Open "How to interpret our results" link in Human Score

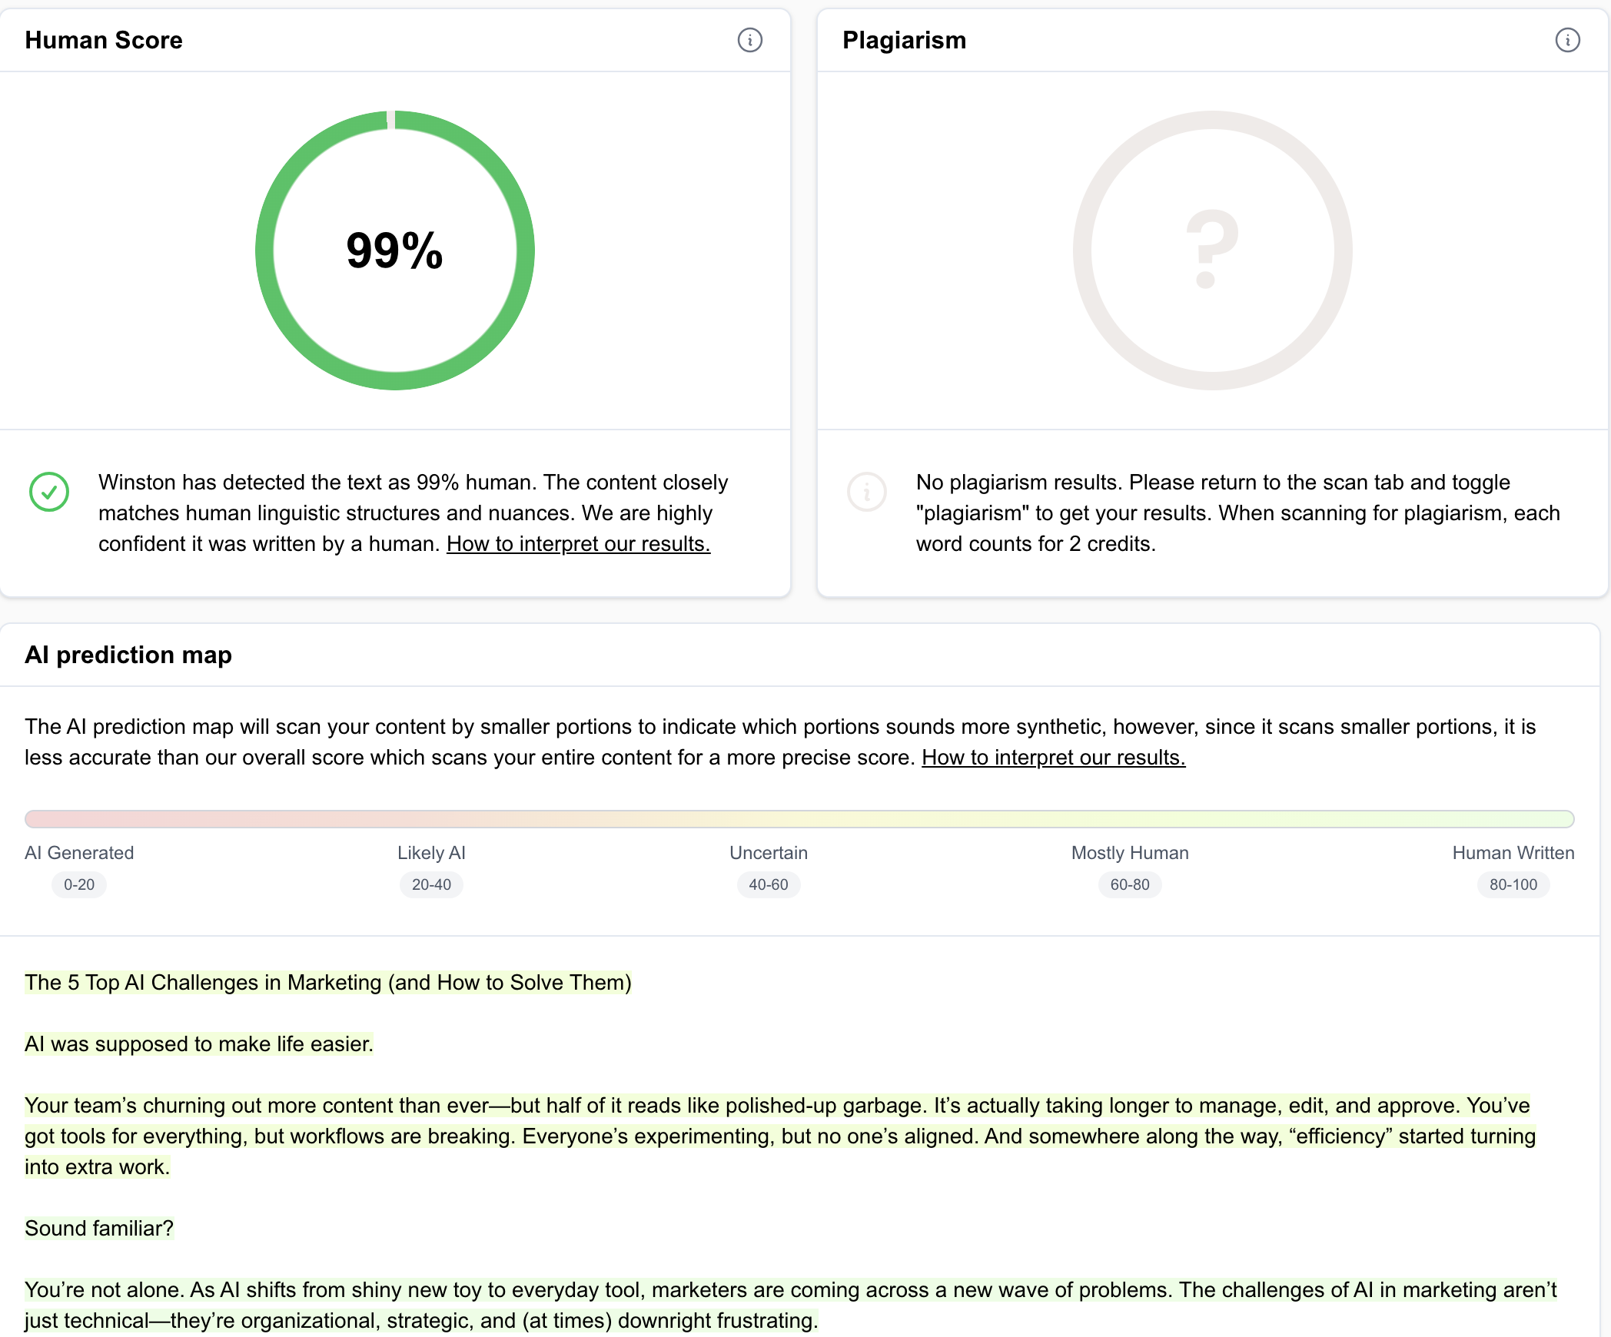click(x=578, y=544)
